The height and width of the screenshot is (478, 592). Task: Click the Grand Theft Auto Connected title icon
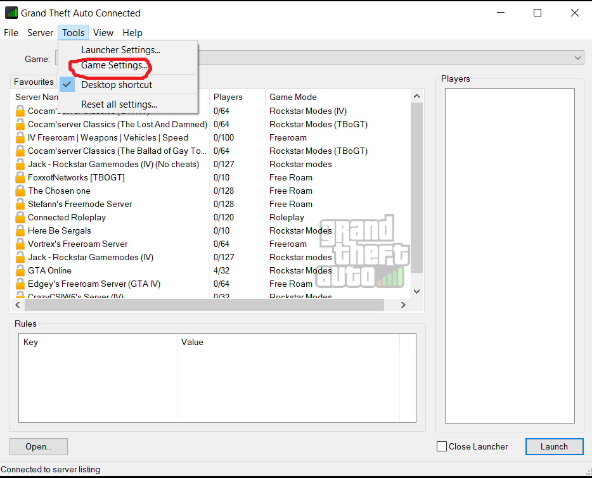pyautogui.click(x=11, y=13)
